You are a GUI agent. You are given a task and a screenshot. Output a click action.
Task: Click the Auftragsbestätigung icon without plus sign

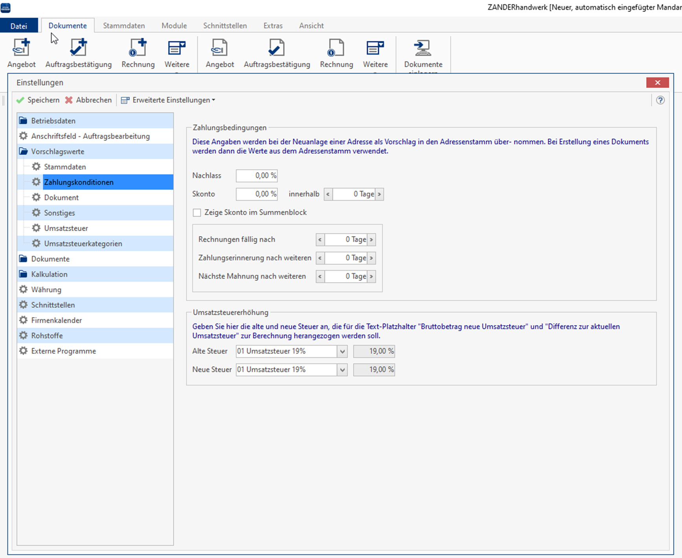pyautogui.click(x=277, y=48)
